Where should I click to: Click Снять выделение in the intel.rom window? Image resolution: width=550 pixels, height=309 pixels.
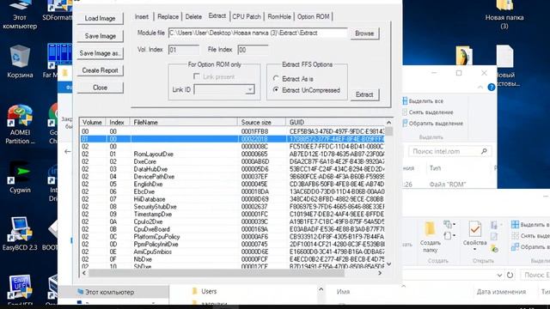point(428,112)
